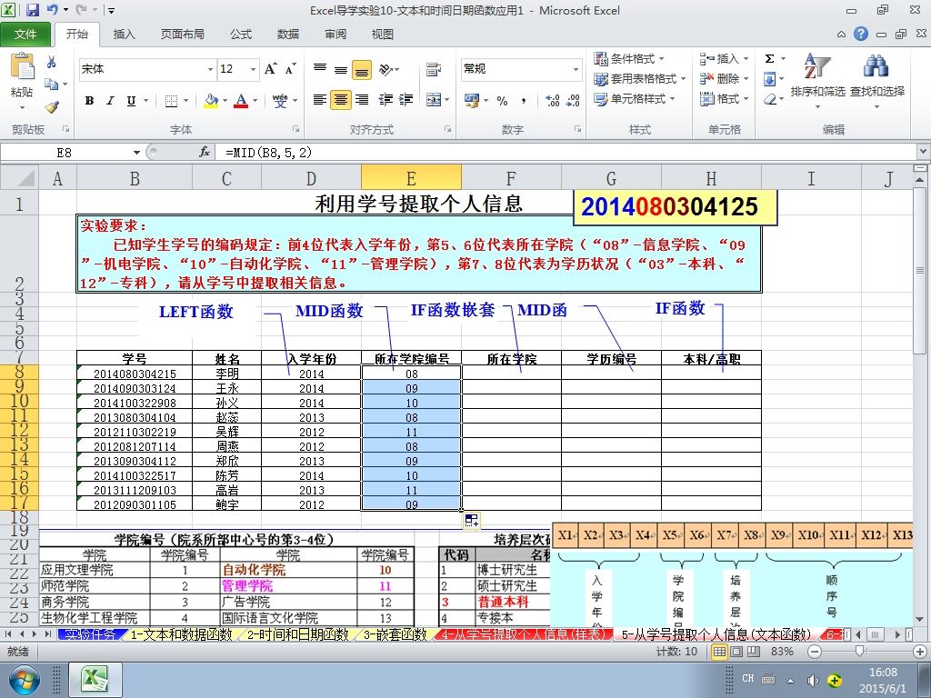Toggle center text alignment
The width and height of the screenshot is (931, 698).
[341, 100]
